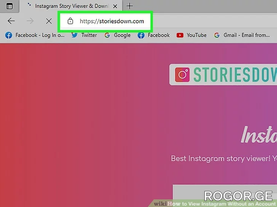Go forward with the right arrow
This screenshot has height=207, width=277.
coord(30,21)
